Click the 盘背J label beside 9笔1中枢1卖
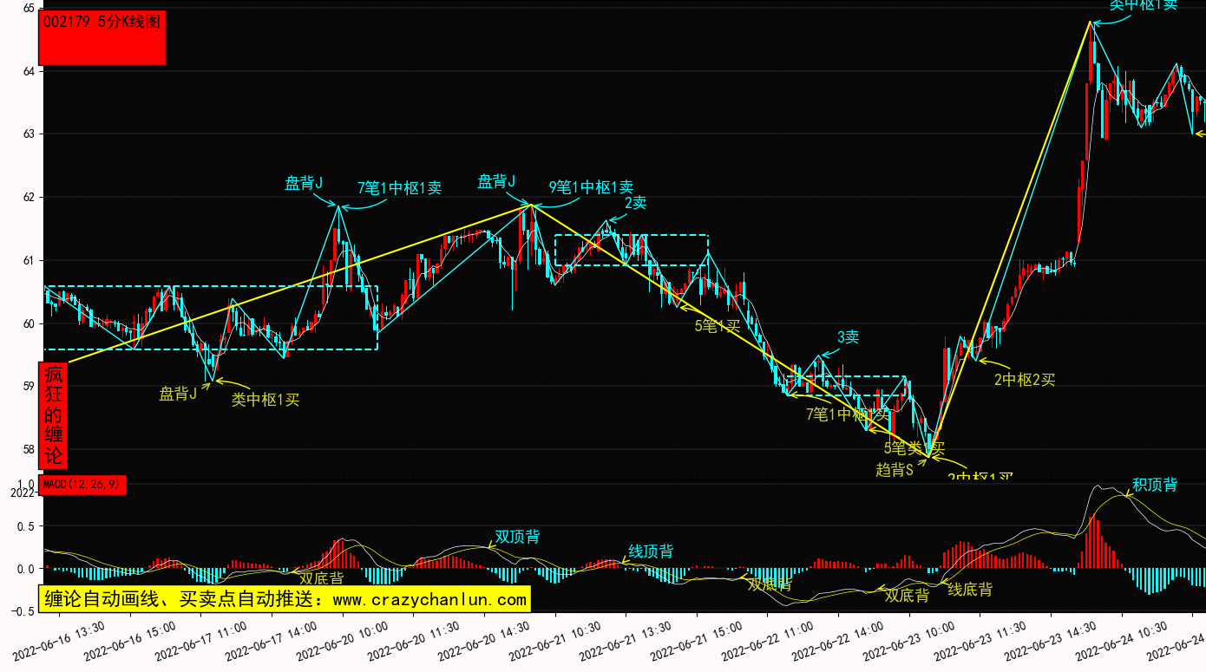Screen dimensions: 1206x672 click(496, 181)
